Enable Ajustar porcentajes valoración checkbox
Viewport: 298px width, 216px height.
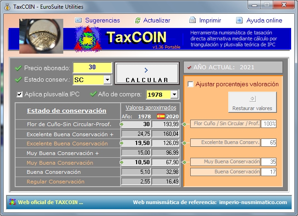191,84
